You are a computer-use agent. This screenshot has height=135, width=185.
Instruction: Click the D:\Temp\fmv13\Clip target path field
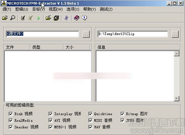133,34
